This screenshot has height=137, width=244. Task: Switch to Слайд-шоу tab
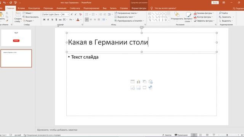75,8
